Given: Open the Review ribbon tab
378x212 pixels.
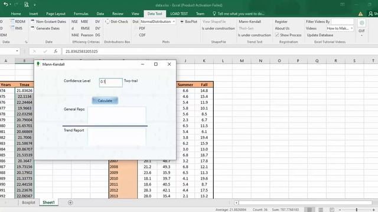Looking at the screenshot, I should (118, 14).
